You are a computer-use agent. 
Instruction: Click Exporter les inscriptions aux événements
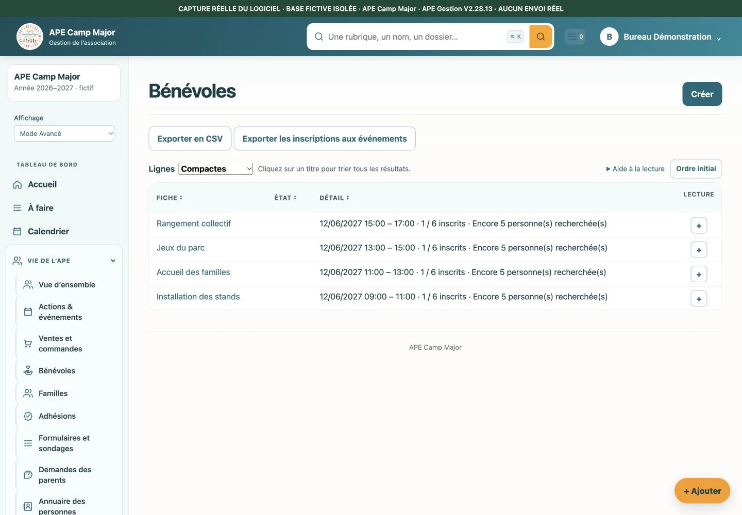tap(325, 139)
